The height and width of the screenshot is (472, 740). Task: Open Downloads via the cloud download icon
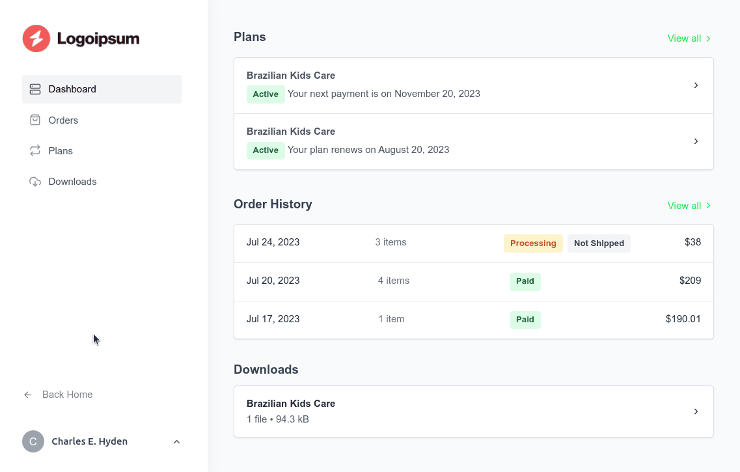click(34, 181)
